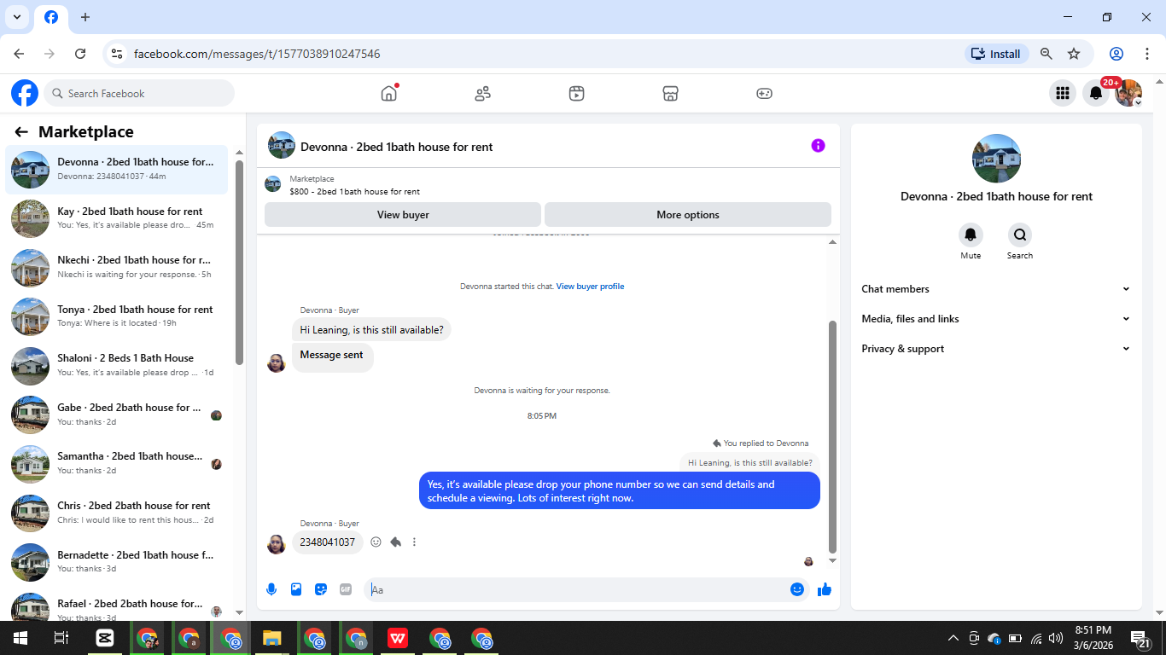1166x655 pixels.
Task: Click the blue sent message bubble
Action: click(x=620, y=491)
